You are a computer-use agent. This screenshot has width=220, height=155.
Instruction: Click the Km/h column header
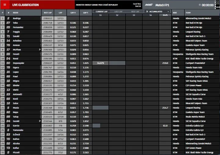click(x=165, y=15)
